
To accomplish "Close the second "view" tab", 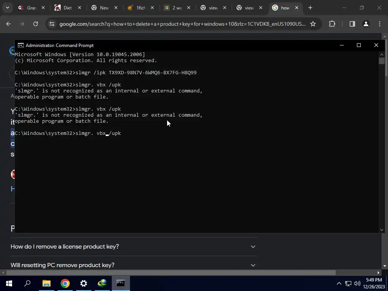I will (x=261, y=8).
